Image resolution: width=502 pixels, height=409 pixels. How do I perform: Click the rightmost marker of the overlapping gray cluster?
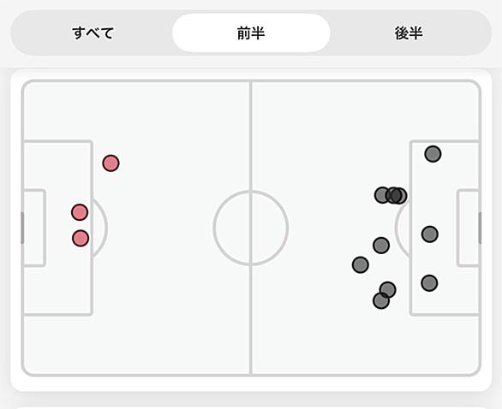pos(401,196)
